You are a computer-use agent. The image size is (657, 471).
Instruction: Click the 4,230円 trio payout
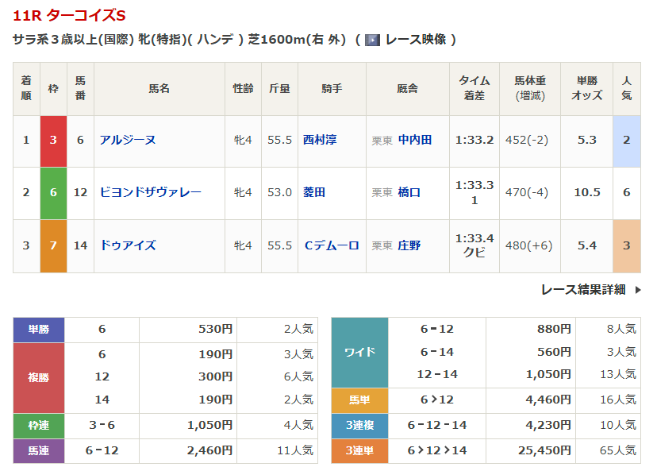[548, 425]
